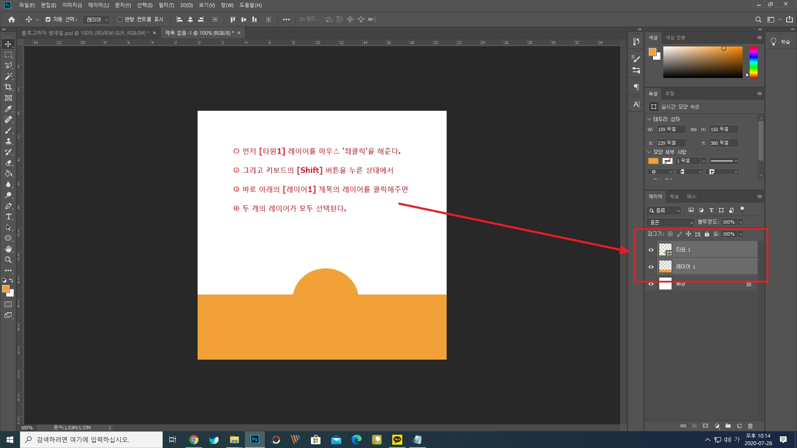Open the 필터(T) menu
Image resolution: width=797 pixels, height=448 pixels.
pos(166,5)
